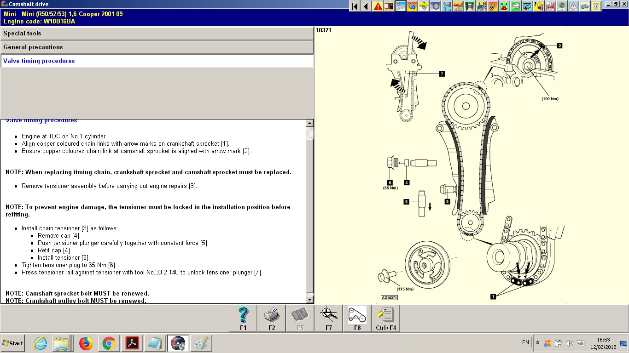The height and width of the screenshot is (353, 629).
Task: Click the red warning triangle toolbar icon
Action: click(x=378, y=6)
